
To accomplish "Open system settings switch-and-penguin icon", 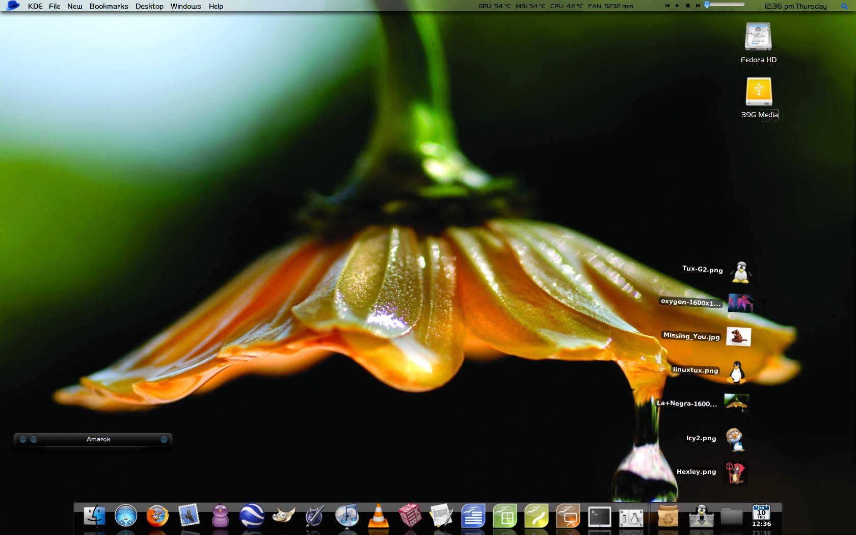I will [x=631, y=518].
